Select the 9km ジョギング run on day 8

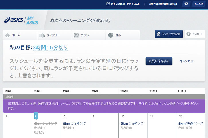click(x=75, y=123)
